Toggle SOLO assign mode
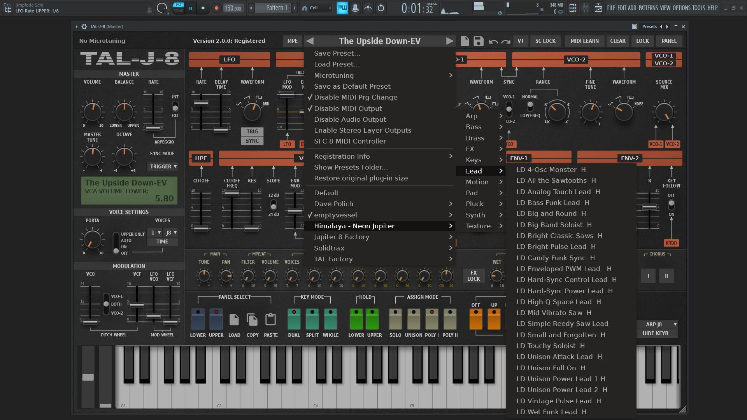747x420 pixels. (x=395, y=319)
